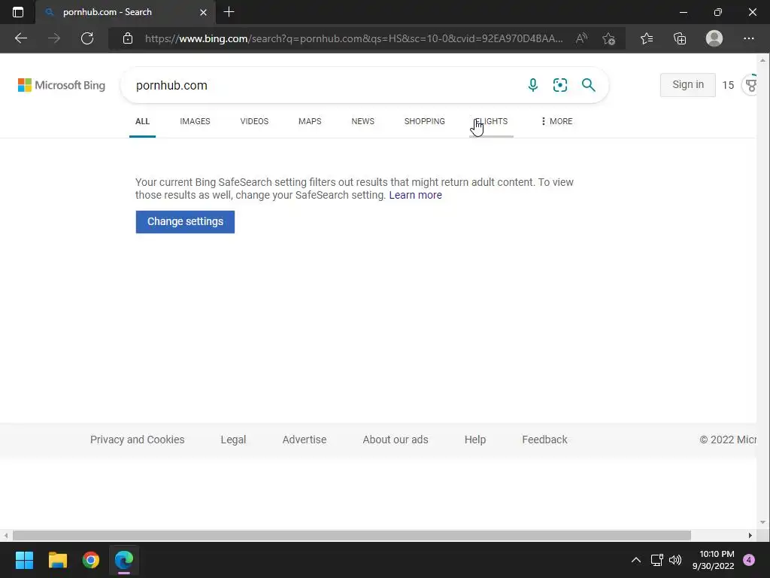This screenshot has height=578, width=770.
Task: Click the horizontal scrollbar right arrow
Action: [x=750, y=535]
